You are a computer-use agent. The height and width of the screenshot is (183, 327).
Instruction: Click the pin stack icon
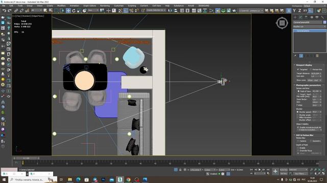click(295, 55)
